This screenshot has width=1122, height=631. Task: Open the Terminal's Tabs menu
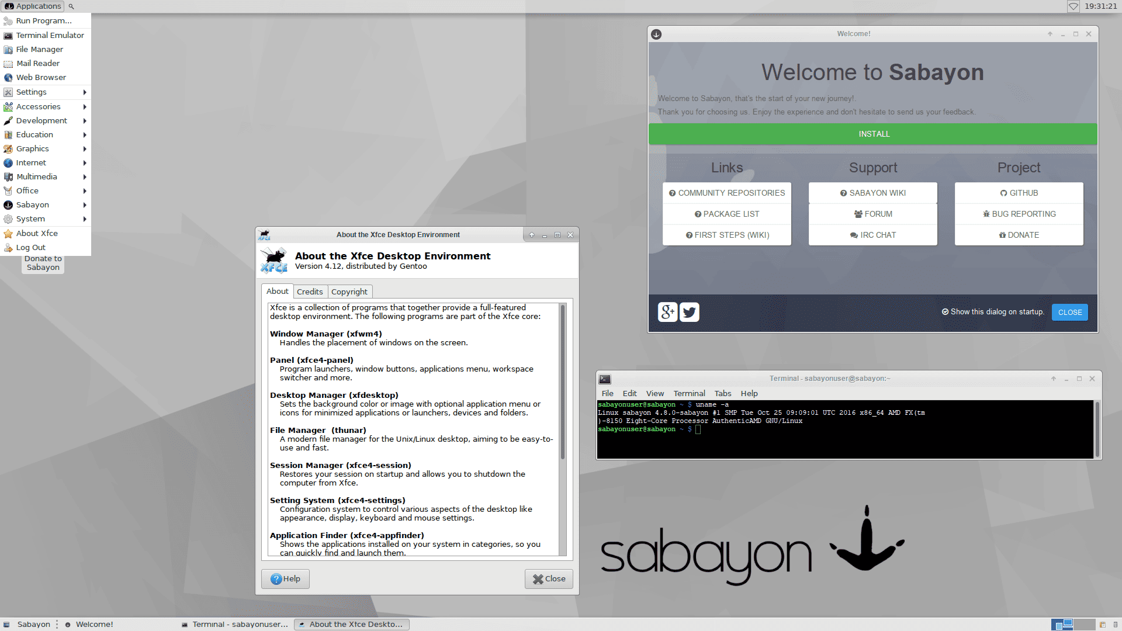click(723, 393)
